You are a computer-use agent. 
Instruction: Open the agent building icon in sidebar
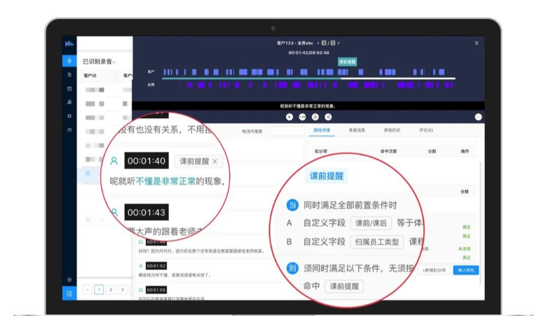coord(69,102)
